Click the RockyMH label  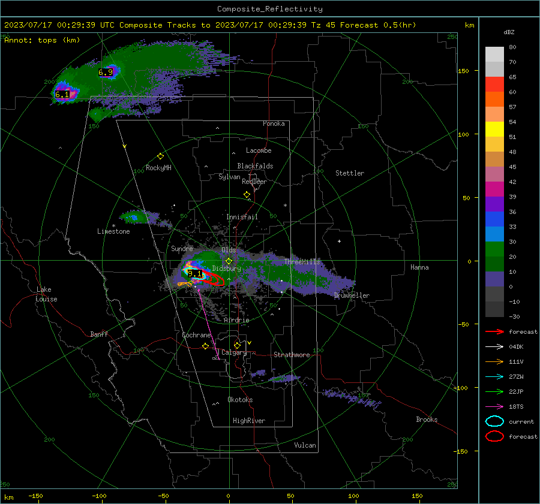pyautogui.click(x=158, y=168)
